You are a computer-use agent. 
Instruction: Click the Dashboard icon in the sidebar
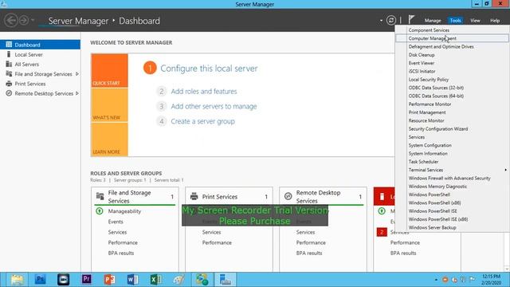9,45
